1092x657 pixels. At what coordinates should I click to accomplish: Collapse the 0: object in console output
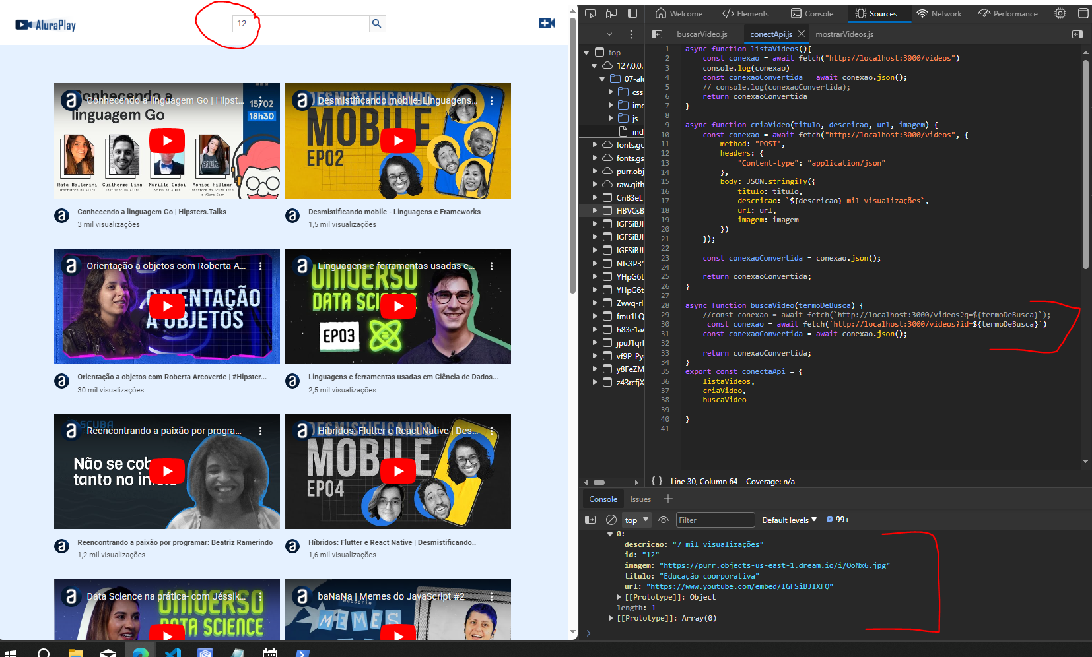[610, 534]
